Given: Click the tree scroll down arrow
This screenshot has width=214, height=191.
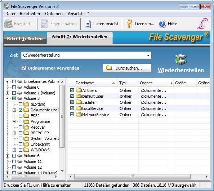Looking at the screenshot, I should 62,171.
